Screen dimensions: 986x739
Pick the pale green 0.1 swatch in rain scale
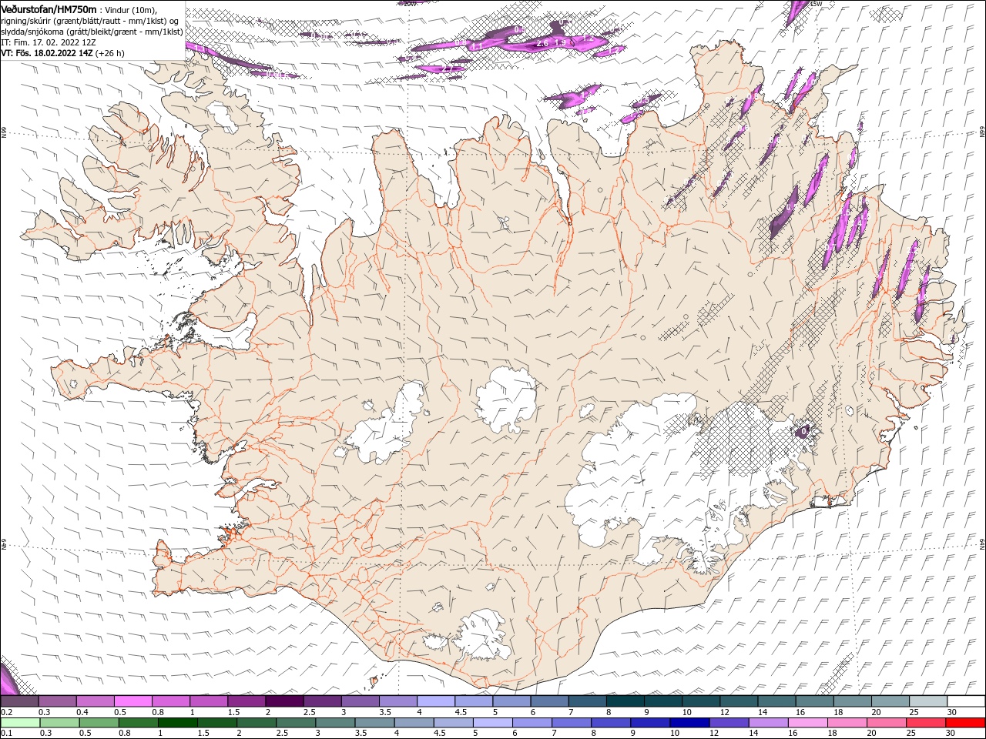[x=20, y=723]
